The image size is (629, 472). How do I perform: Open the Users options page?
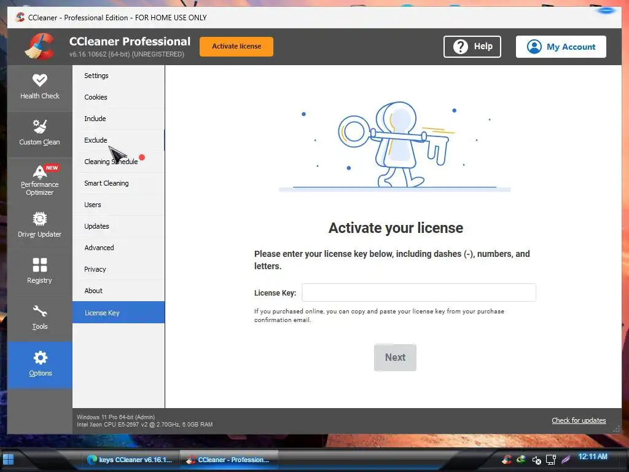coord(119,205)
